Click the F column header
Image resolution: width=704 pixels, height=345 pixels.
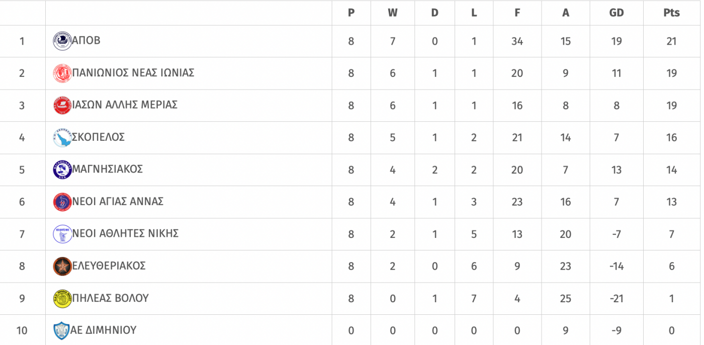[x=517, y=13]
